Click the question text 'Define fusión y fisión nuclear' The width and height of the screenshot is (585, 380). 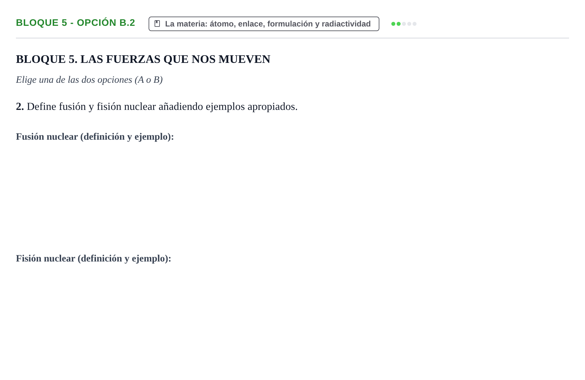pos(91,107)
